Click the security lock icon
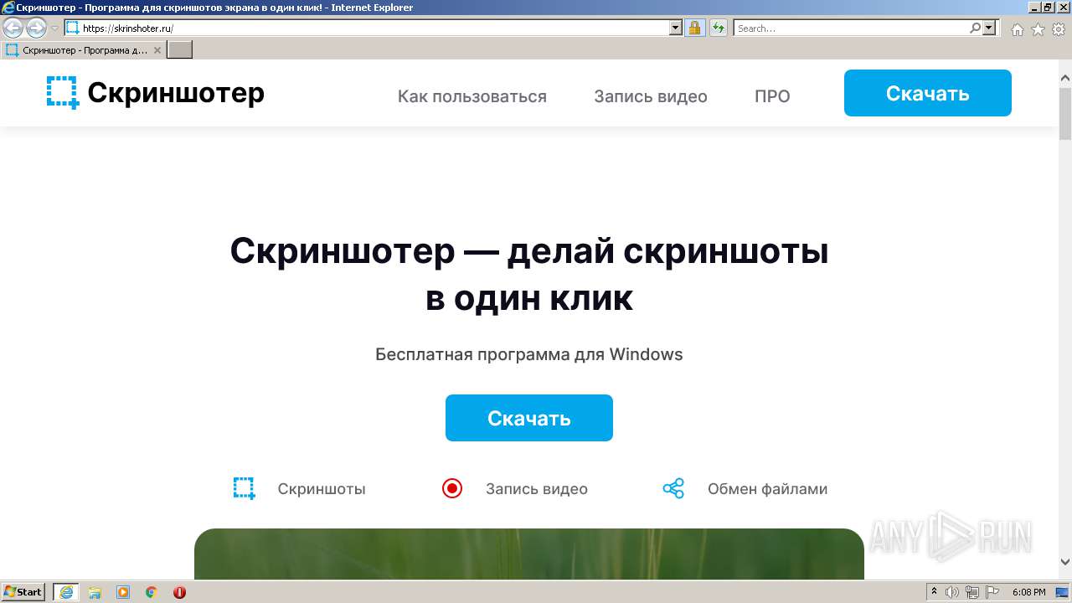Image resolution: width=1072 pixels, height=603 pixels. [x=694, y=28]
